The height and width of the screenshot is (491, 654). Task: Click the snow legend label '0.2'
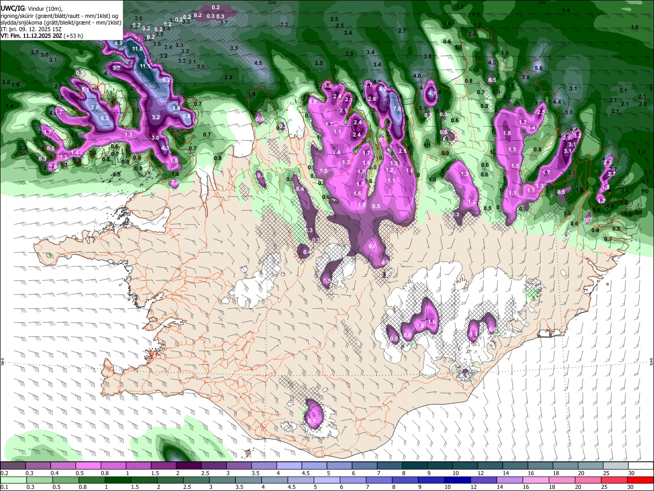pyautogui.click(x=4, y=473)
